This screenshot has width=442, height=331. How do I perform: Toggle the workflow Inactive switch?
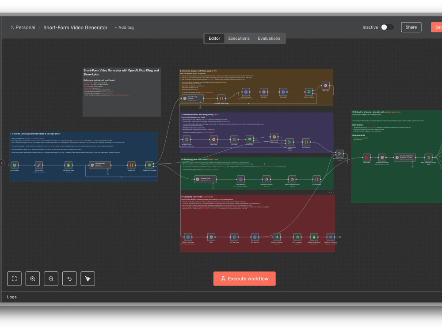coord(387,27)
